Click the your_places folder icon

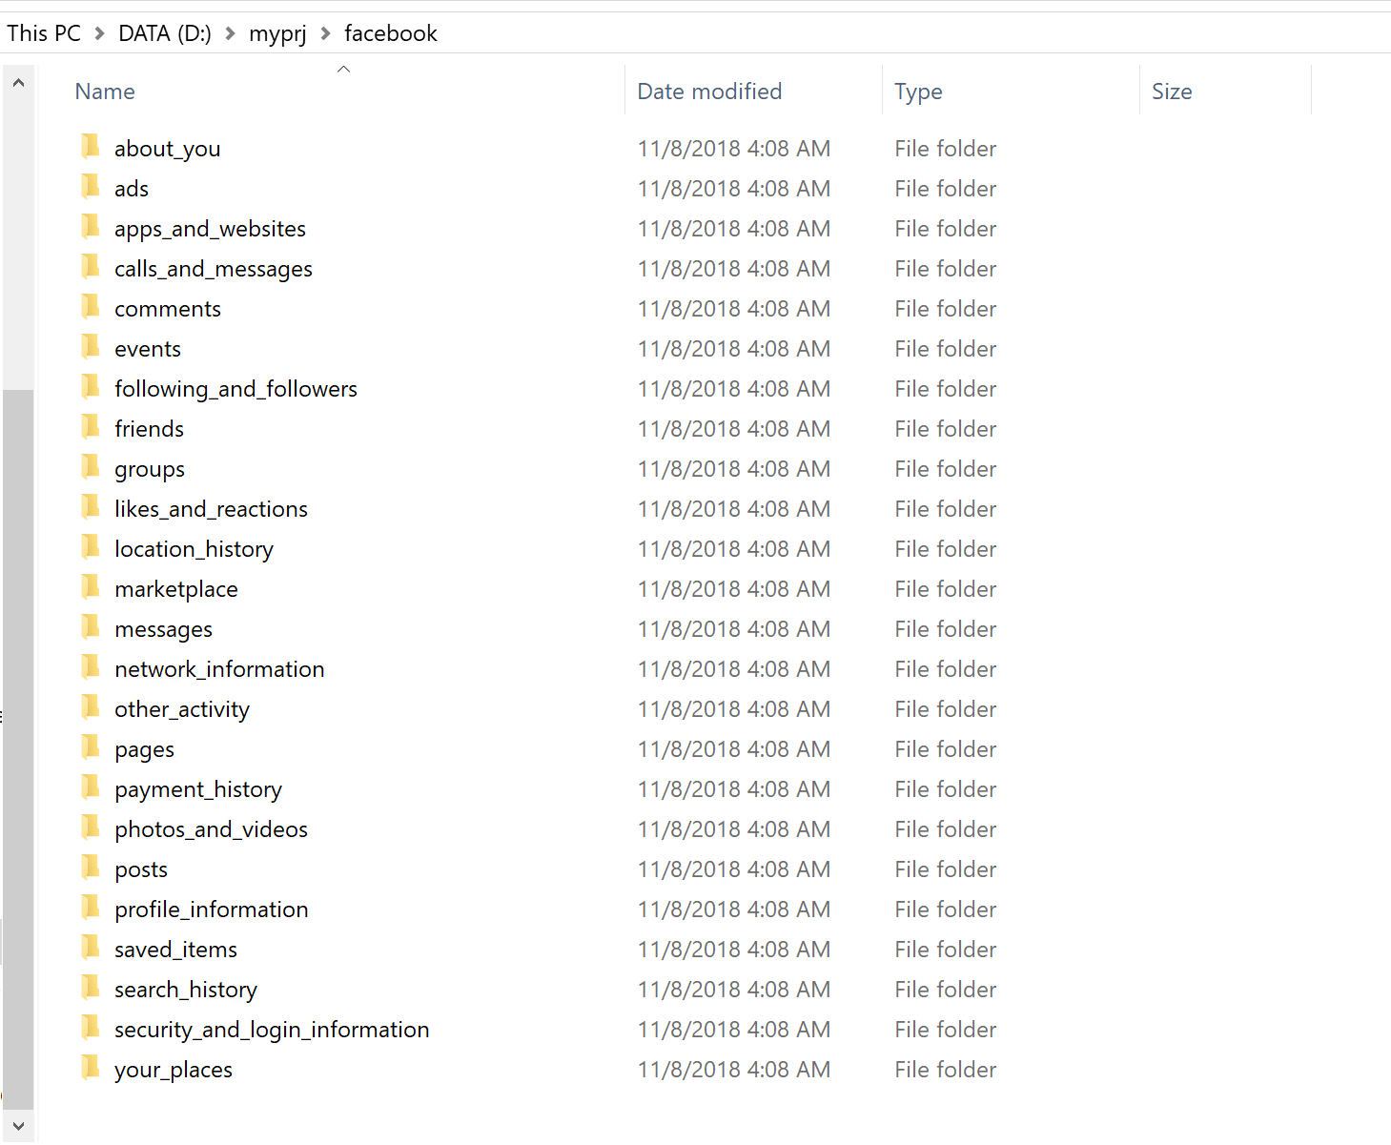91,1067
